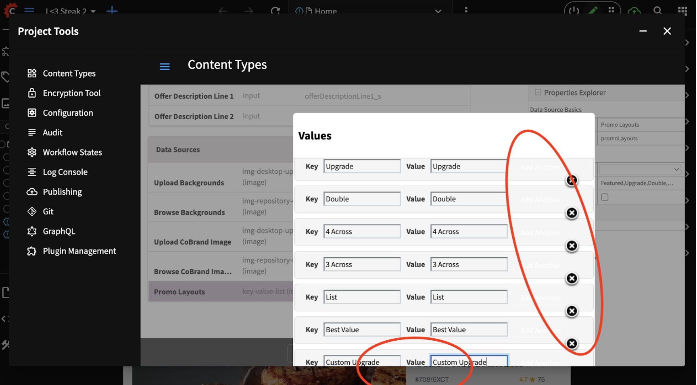Click the power toggle icon in the toolbar

tap(573, 11)
